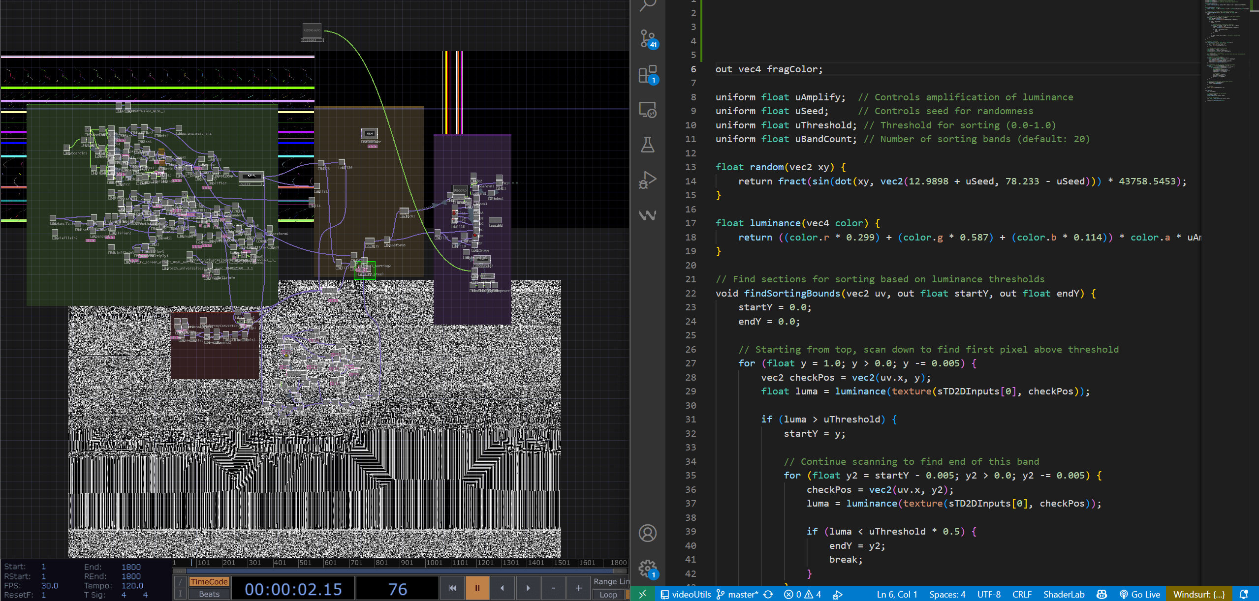1259x601 pixels.
Task: Click the slash toggle left of TimeCode
Action: pyautogui.click(x=180, y=581)
